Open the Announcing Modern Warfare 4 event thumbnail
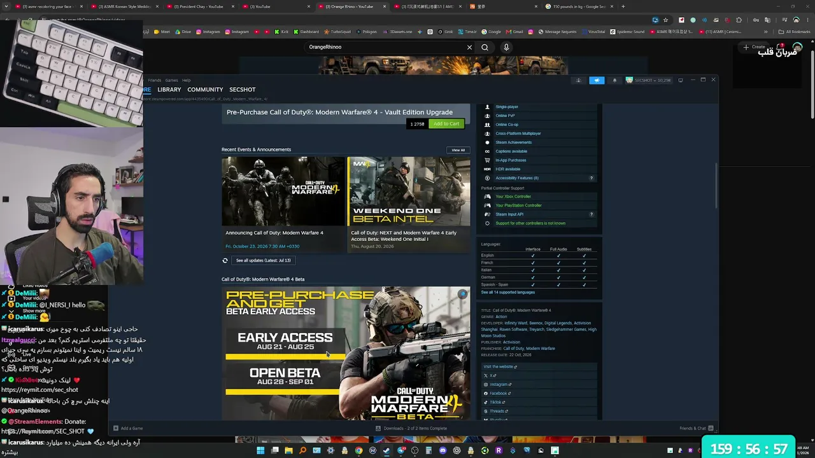The image size is (815, 458). (283, 191)
